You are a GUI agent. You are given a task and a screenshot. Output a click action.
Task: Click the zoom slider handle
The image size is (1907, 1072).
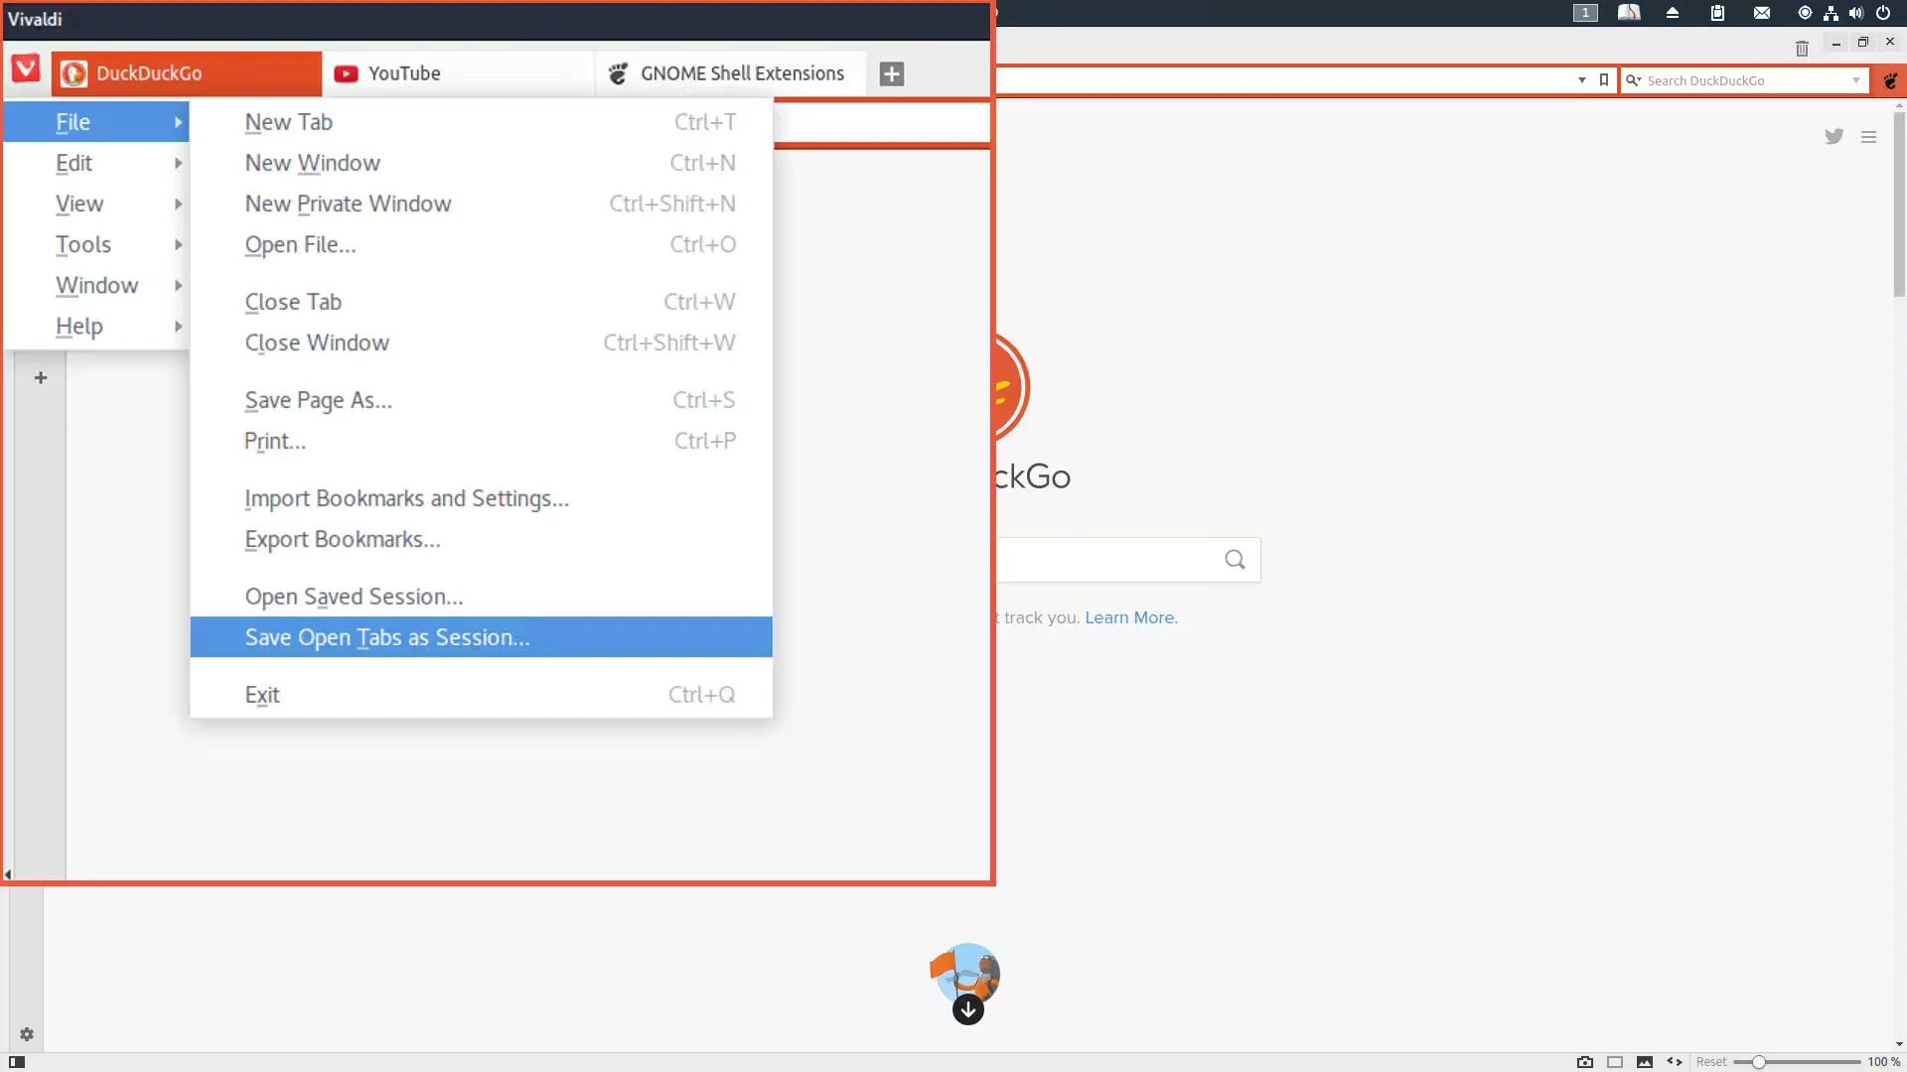pos(1758,1062)
